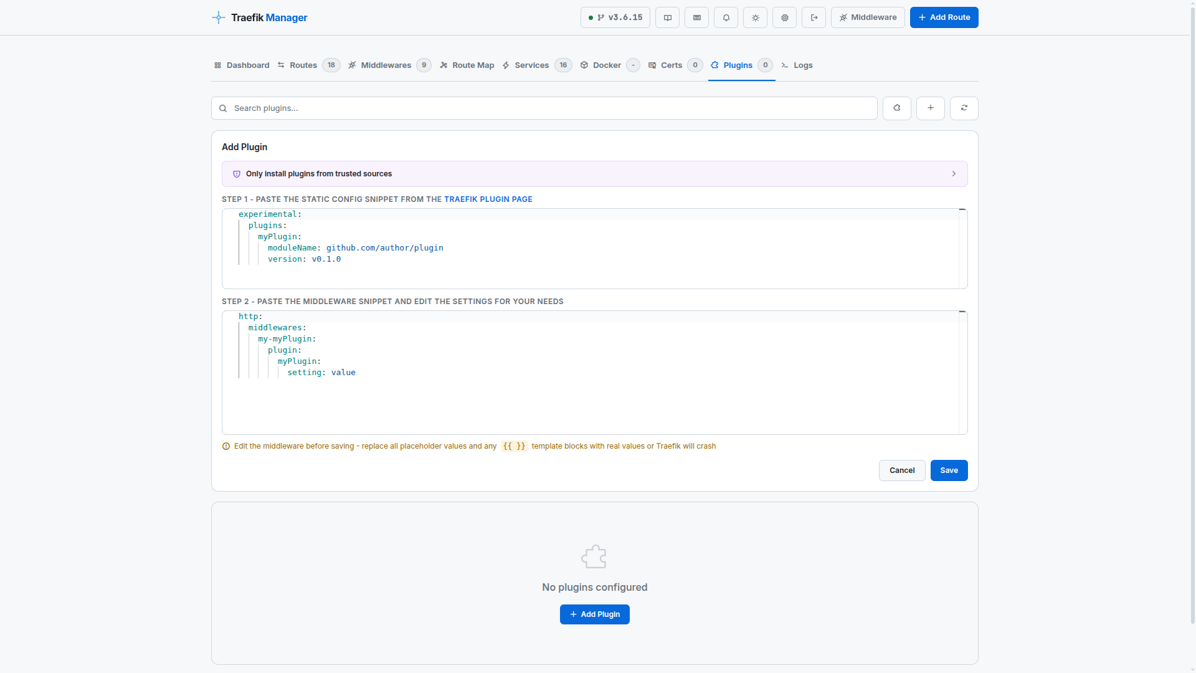Refresh plugins with the reload icon
The width and height of the screenshot is (1196, 673).
[x=964, y=108]
